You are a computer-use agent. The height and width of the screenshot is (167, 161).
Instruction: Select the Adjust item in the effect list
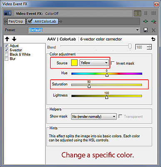point(14,46)
